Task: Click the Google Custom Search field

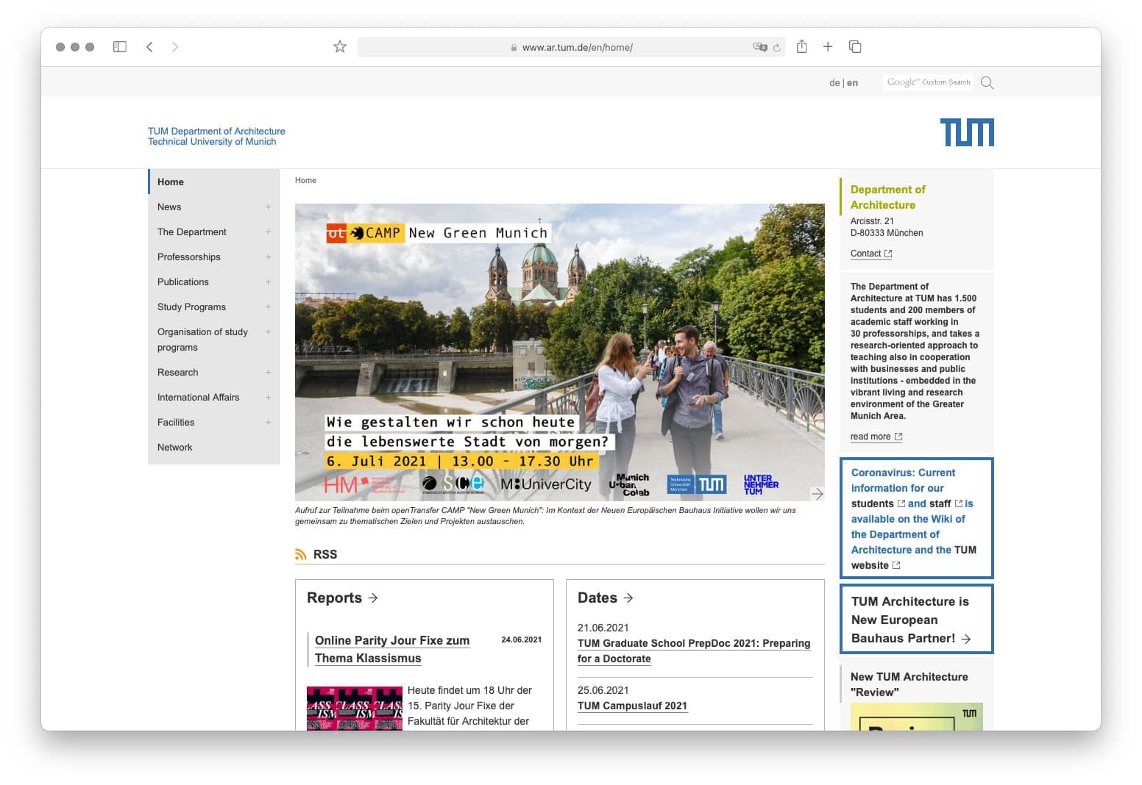Action: coord(928,82)
